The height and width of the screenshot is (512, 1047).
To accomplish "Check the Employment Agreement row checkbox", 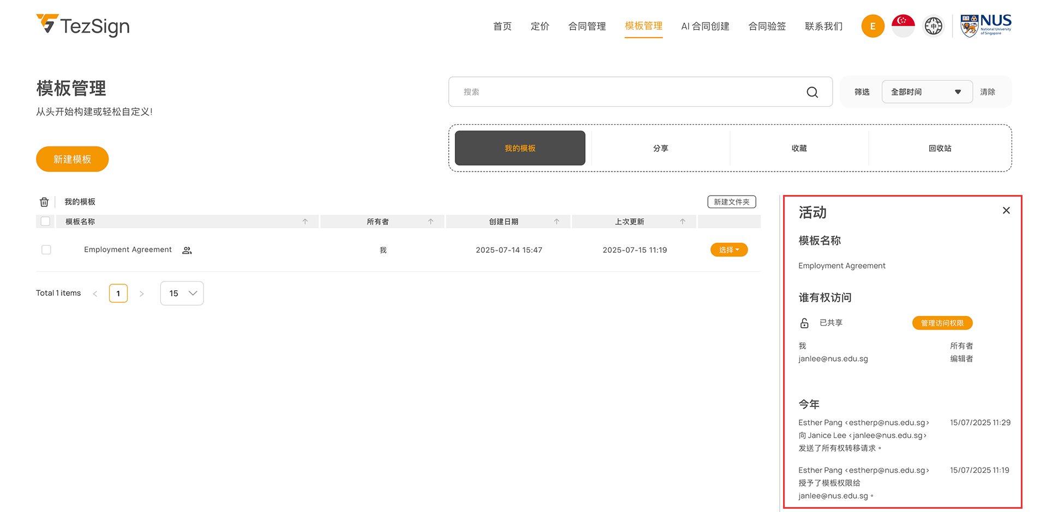I will [46, 249].
